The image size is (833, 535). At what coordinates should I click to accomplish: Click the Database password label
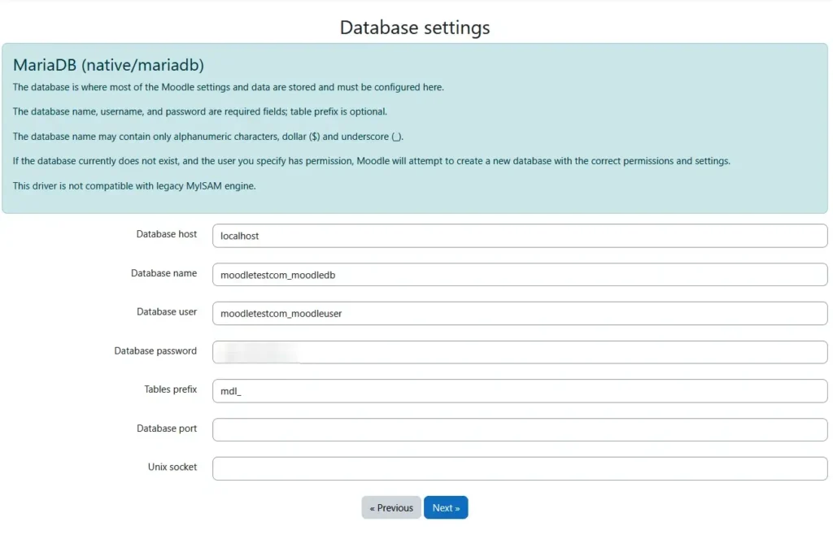pyautogui.click(x=155, y=351)
